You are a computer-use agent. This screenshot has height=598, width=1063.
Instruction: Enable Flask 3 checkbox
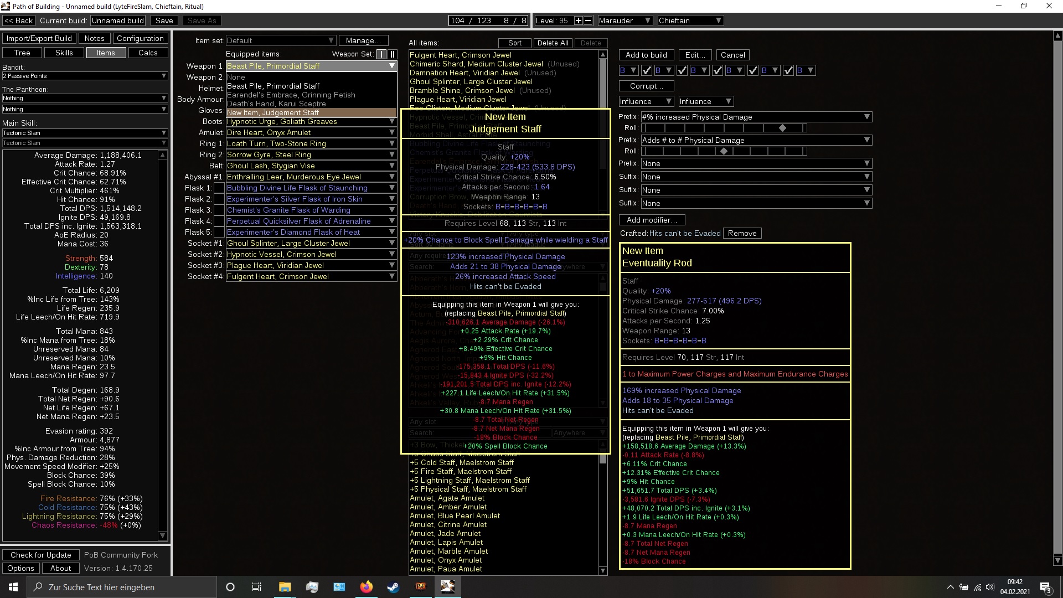(219, 210)
